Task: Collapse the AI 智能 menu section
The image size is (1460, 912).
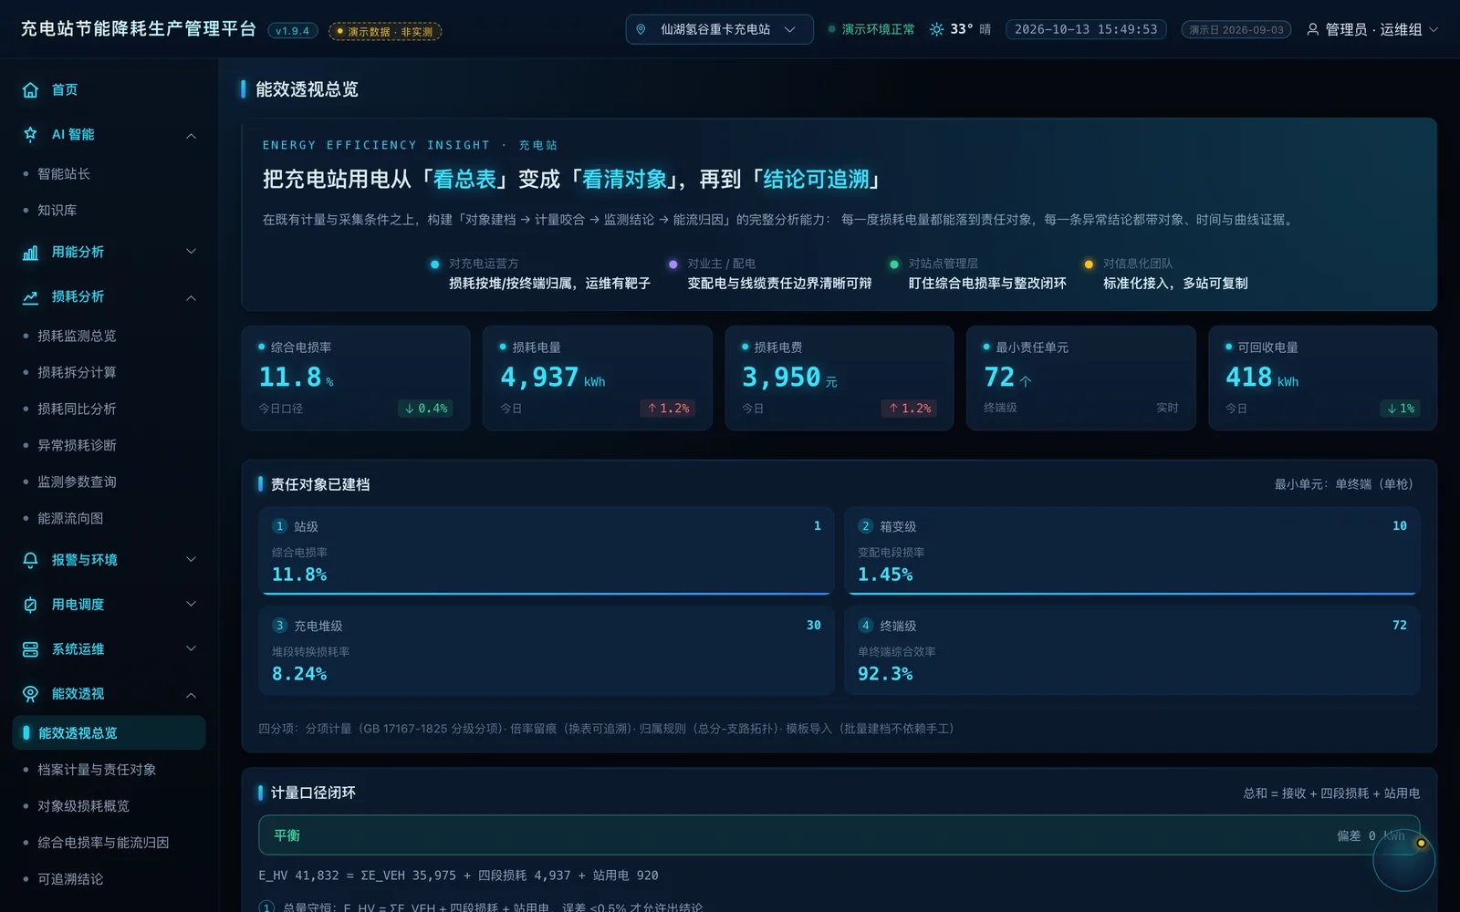Action: (x=191, y=135)
